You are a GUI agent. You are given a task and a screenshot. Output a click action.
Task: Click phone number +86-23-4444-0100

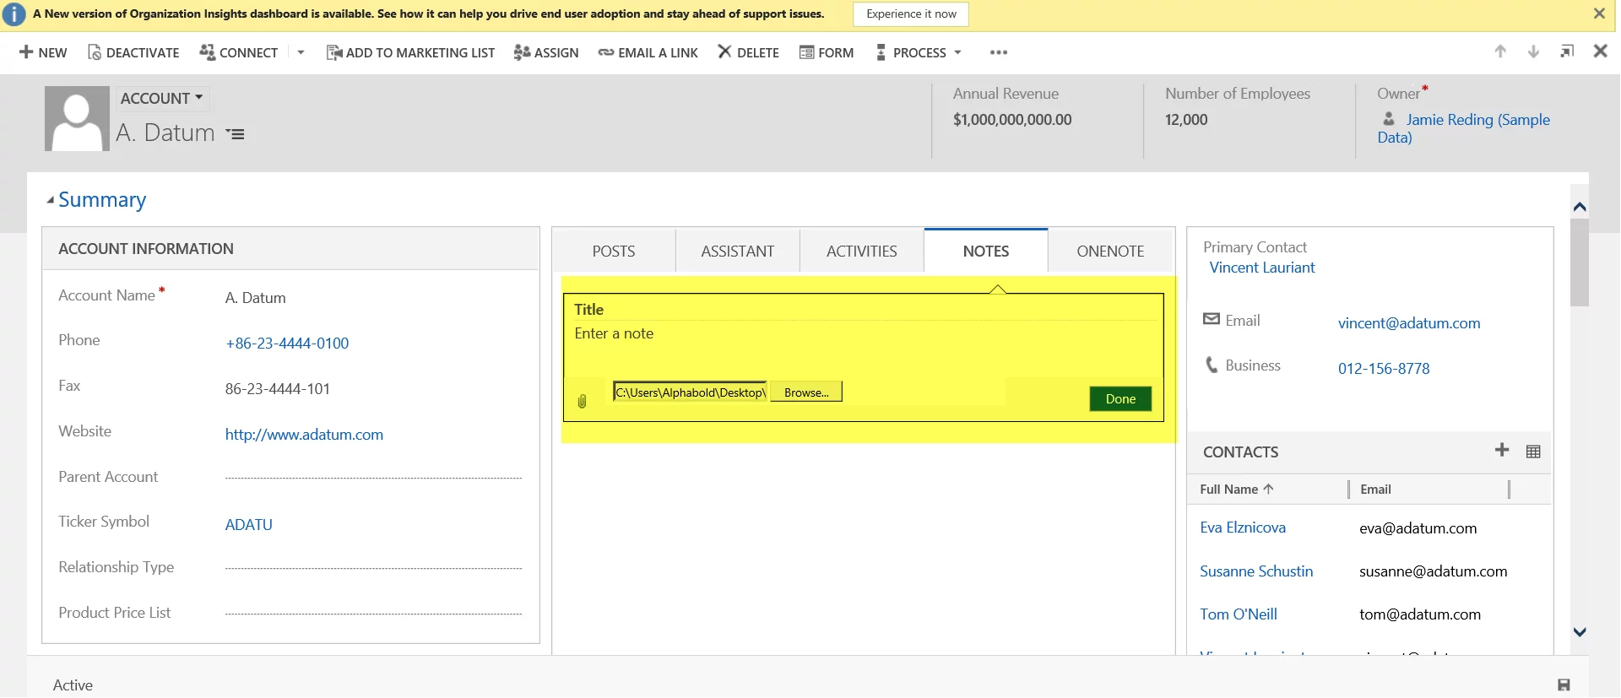(287, 344)
